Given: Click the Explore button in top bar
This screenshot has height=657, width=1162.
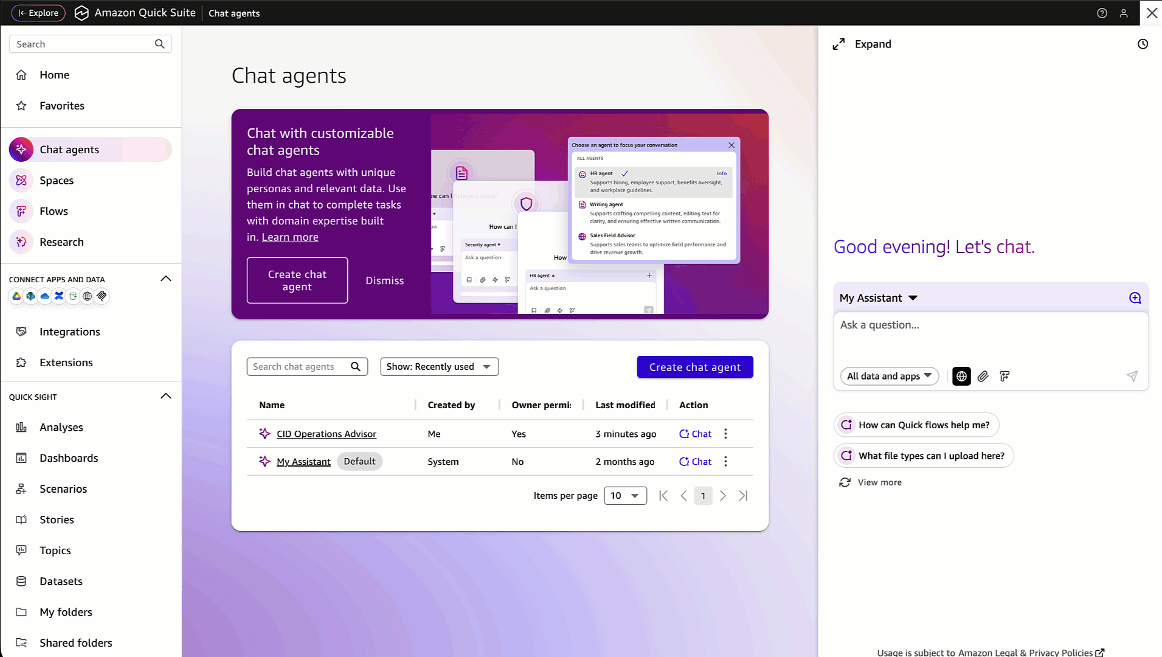Looking at the screenshot, I should [x=38, y=13].
